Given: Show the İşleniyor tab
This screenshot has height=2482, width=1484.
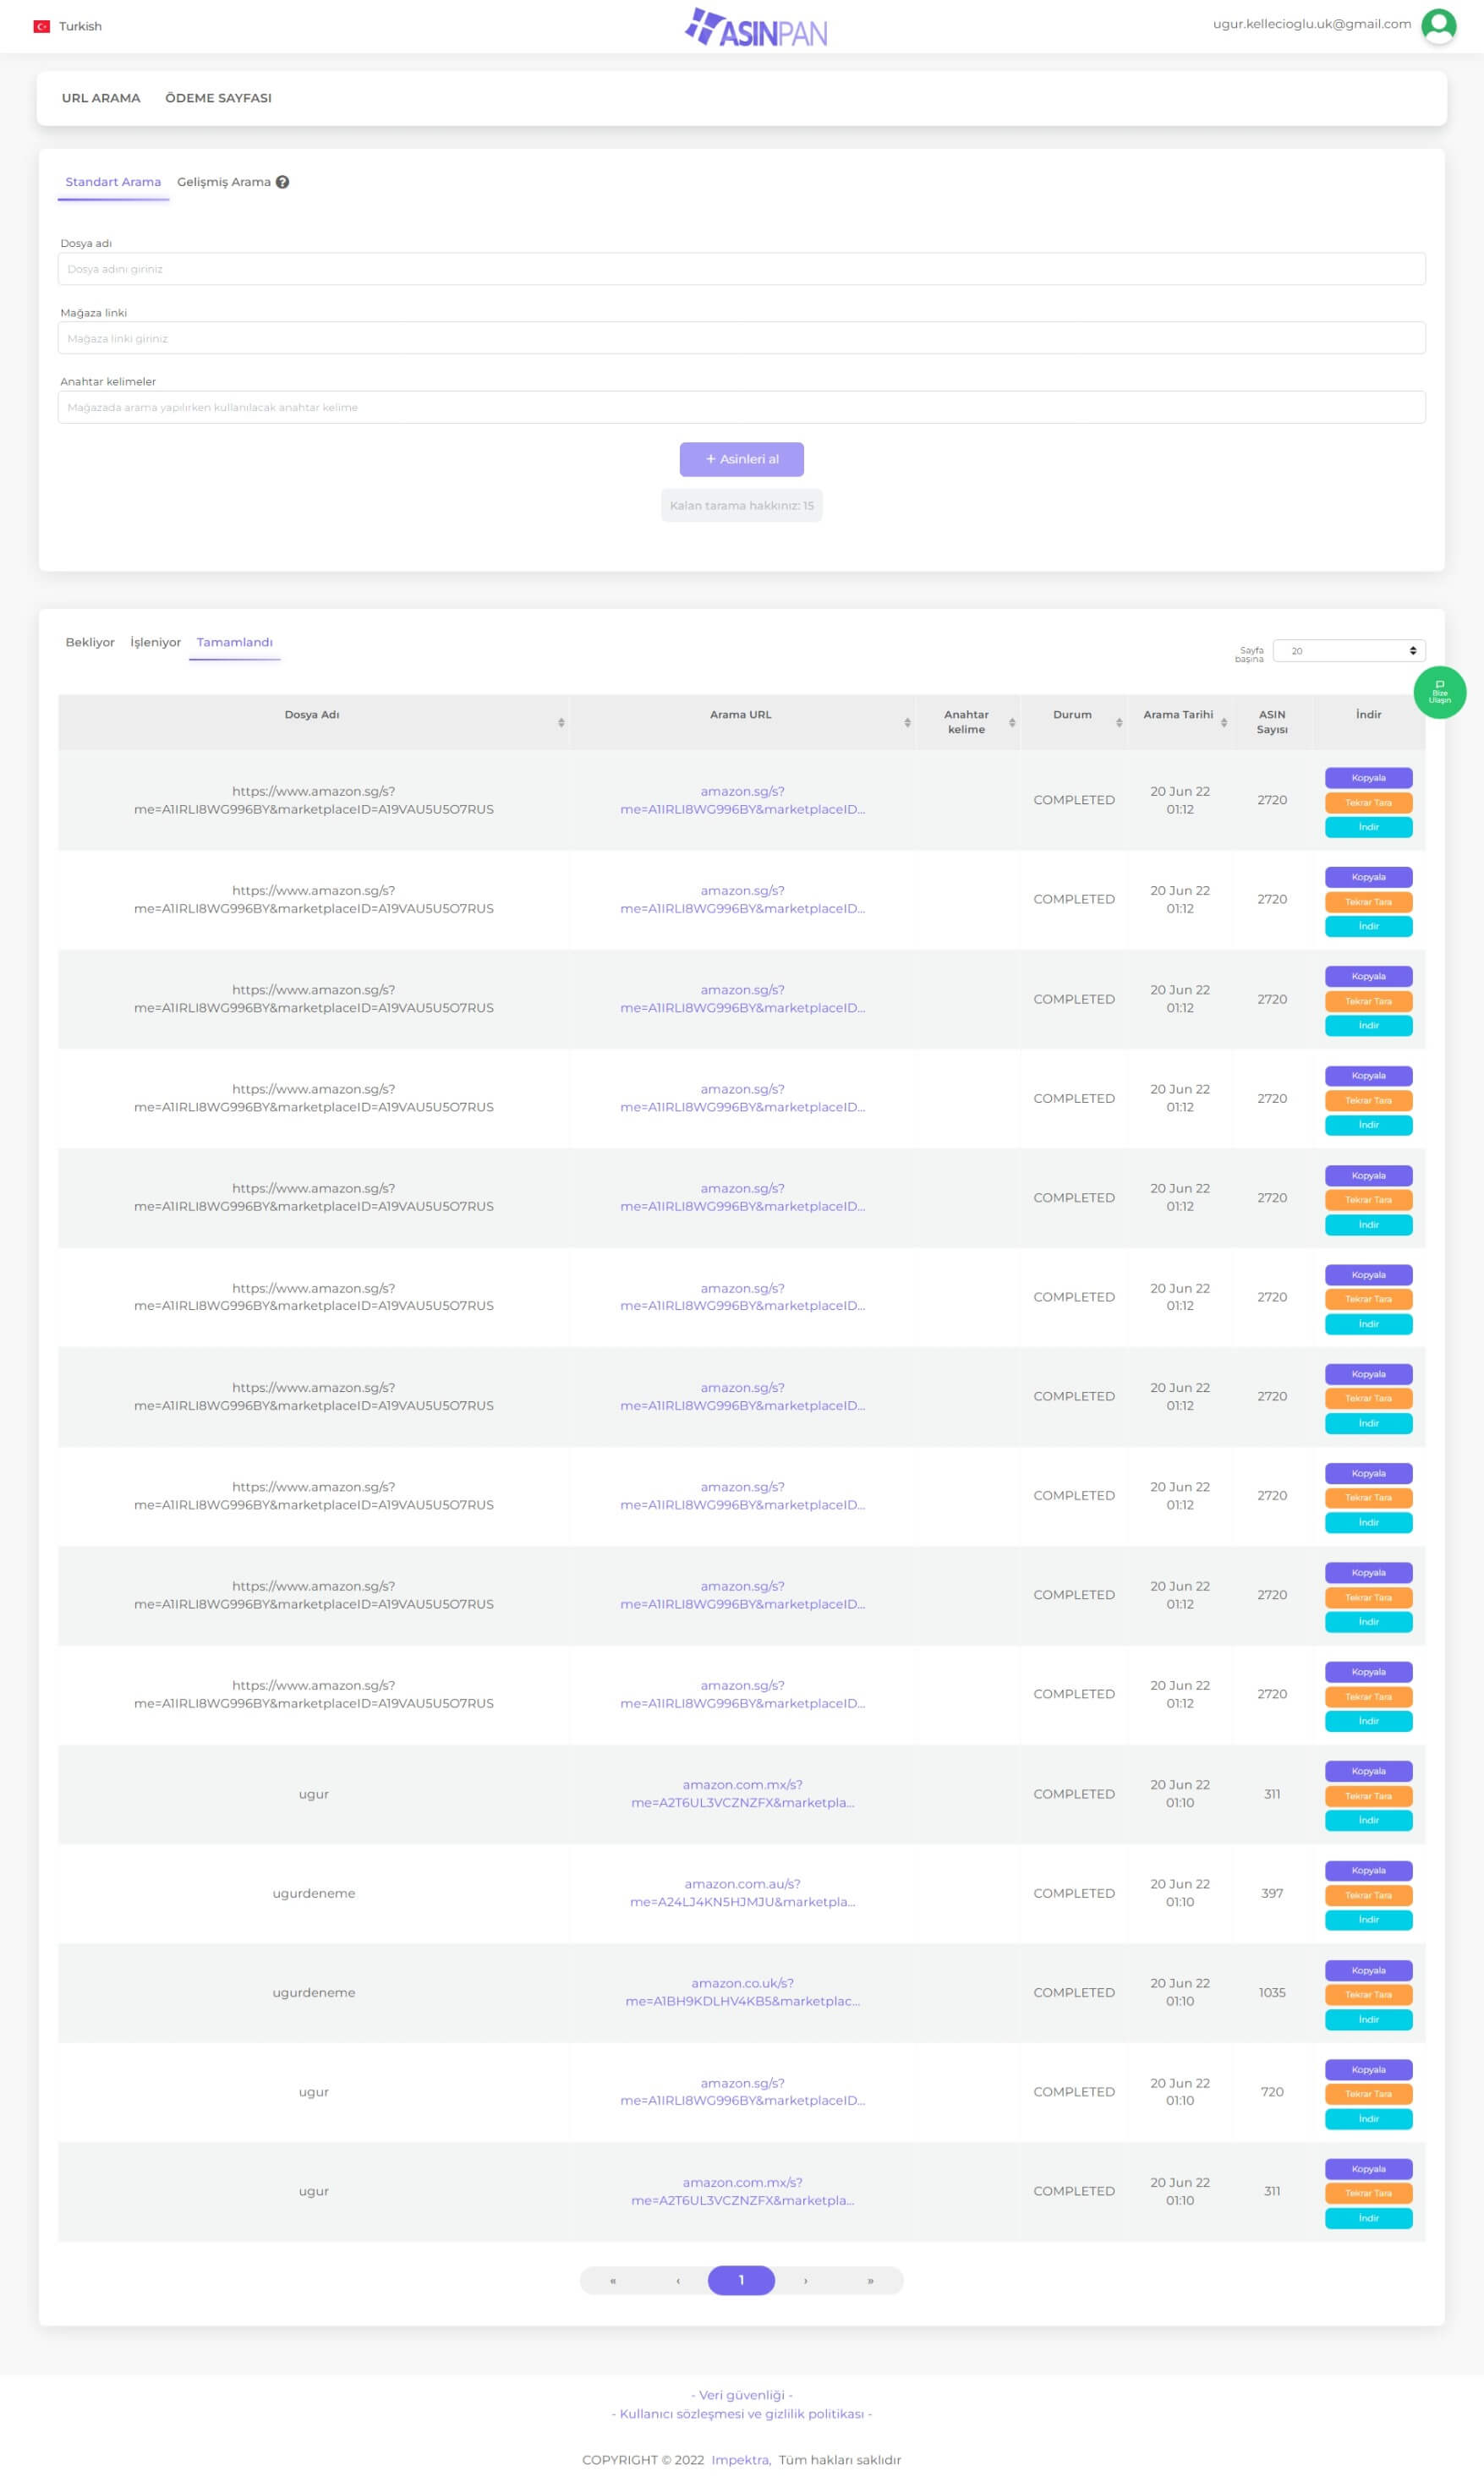Looking at the screenshot, I should click(155, 642).
